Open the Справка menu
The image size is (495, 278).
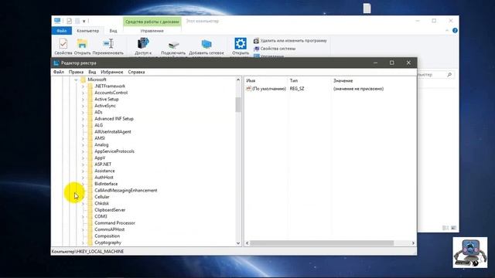coord(136,72)
